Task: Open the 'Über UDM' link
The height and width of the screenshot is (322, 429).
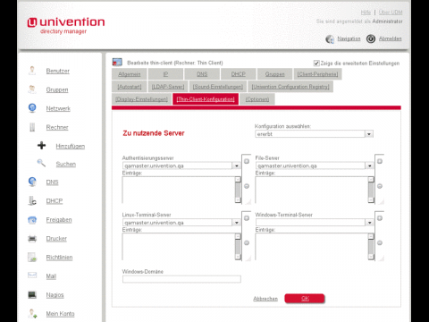Action: click(x=391, y=13)
